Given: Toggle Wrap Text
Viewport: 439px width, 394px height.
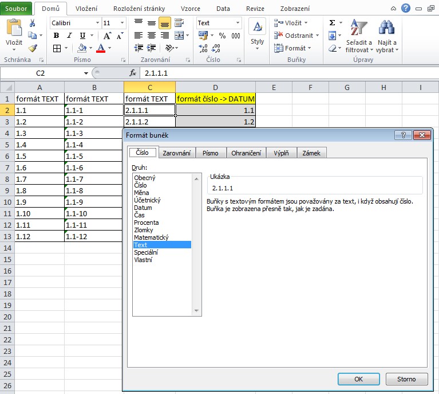Looking at the screenshot, I should coord(179,23).
